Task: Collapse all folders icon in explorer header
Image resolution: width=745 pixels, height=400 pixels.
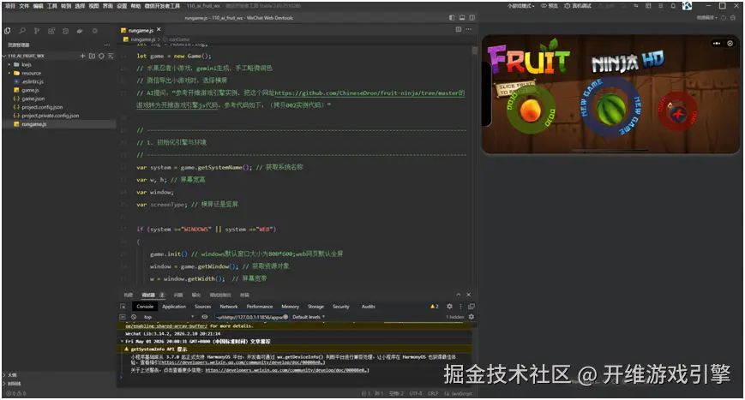Action: (111, 56)
